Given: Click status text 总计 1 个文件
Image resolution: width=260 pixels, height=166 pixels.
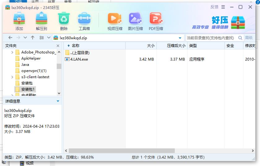Looking at the screenshot, I should [x=143, y=157].
